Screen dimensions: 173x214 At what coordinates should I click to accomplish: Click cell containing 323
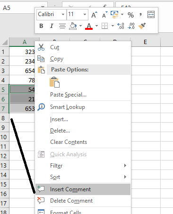click(22, 52)
